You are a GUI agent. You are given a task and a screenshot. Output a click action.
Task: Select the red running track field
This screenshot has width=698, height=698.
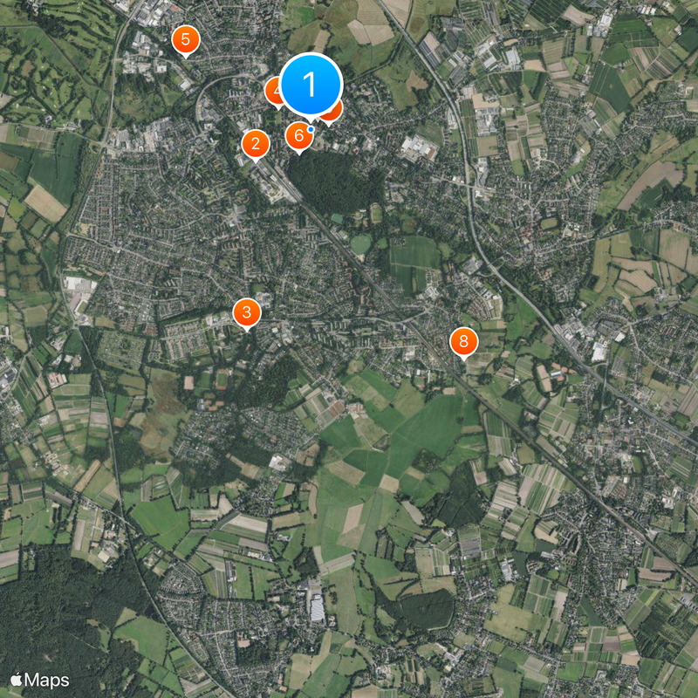pyautogui.click(x=222, y=380)
